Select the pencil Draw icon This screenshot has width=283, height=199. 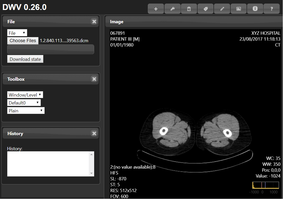(x=222, y=9)
